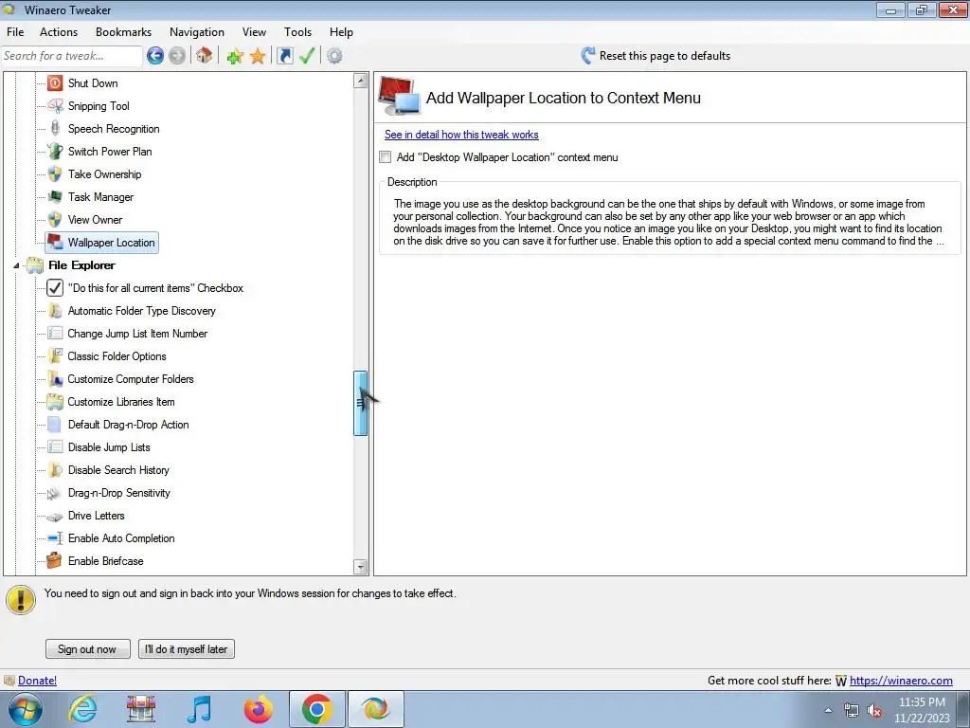Launch Internet Explorer from taskbar
This screenshot has height=728, width=970.
[x=83, y=709]
